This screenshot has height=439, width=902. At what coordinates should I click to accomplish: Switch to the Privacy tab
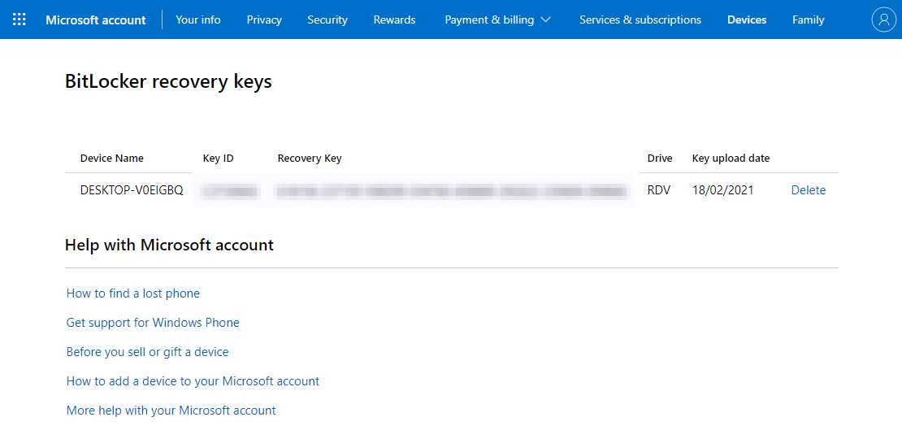264,20
